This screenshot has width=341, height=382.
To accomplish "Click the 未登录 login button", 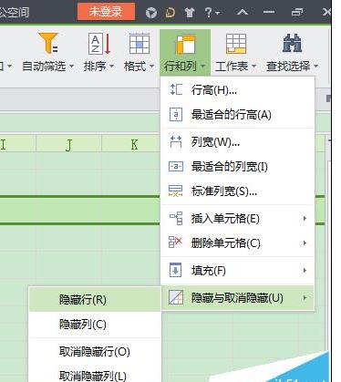I will 106,12.
